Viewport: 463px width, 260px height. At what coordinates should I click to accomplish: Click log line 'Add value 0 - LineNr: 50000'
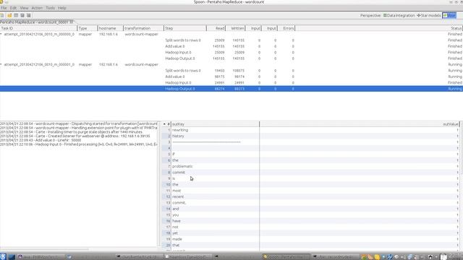(x=41, y=140)
